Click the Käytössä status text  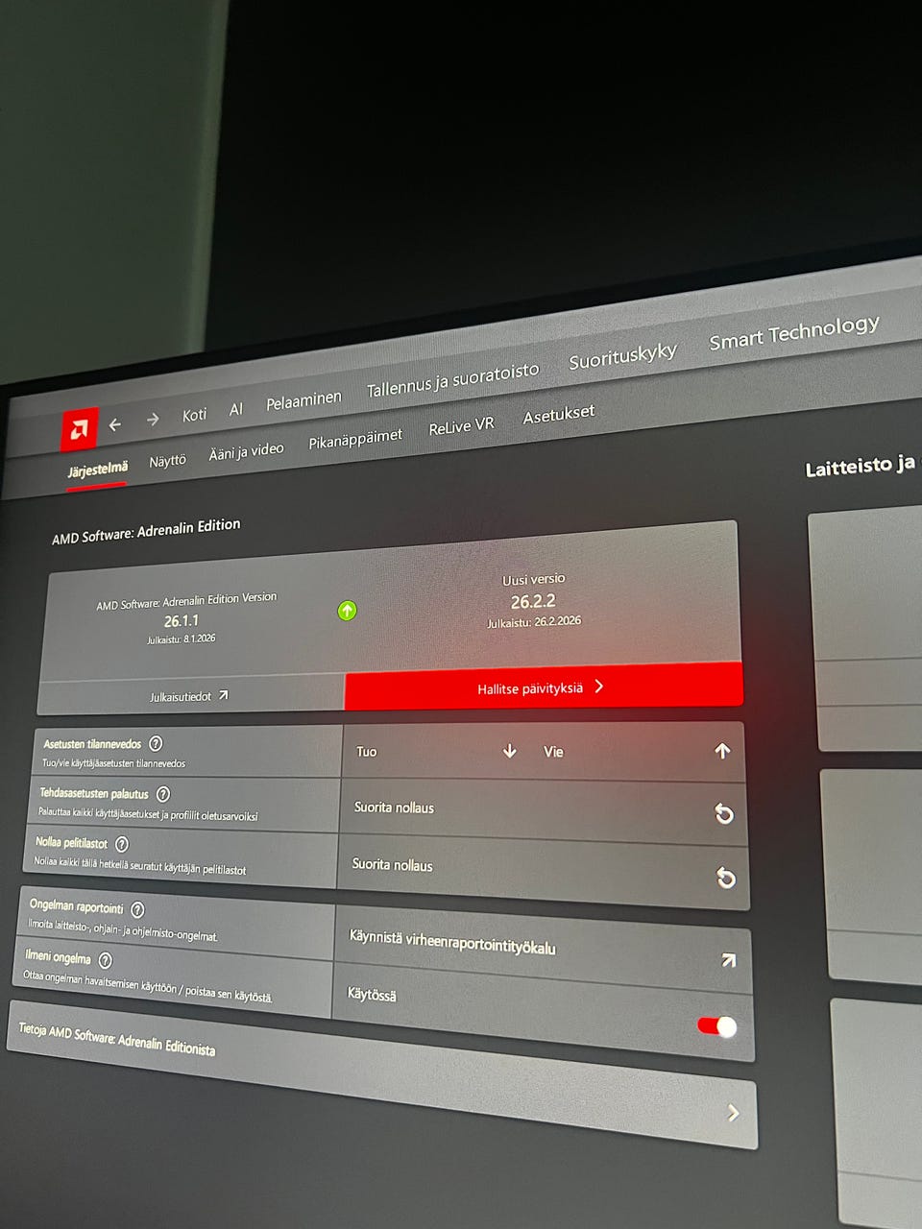[x=372, y=995]
